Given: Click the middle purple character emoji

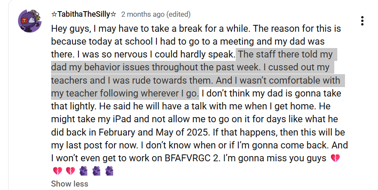Looking at the screenshot, I should 97,172.
